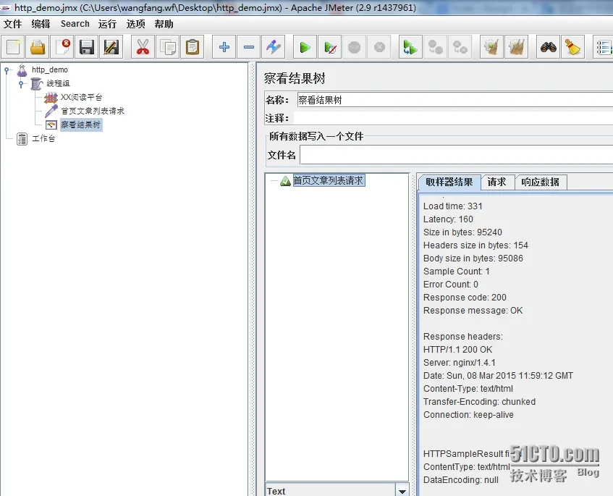Click Connection: keep-alive line
Image resolution: width=613 pixels, height=496 pixels.
468,415
